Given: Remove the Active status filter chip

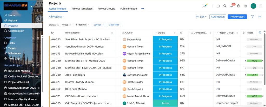Looking at the screenshot, I should (x=70, y=25).
